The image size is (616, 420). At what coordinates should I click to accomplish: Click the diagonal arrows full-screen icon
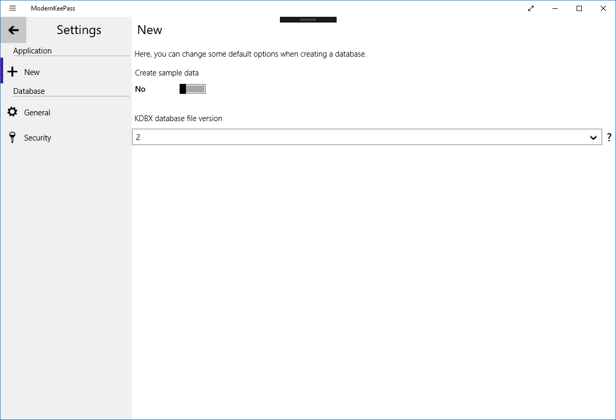[531, 8]
